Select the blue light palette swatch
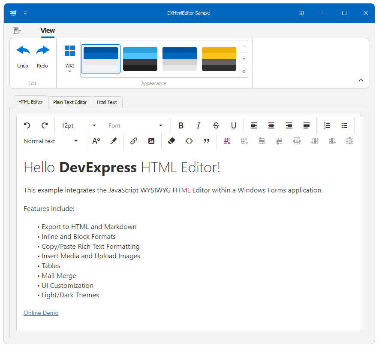 point(101,59)
